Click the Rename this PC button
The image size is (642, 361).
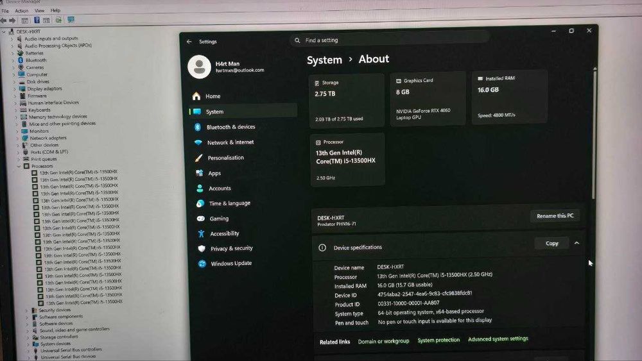(x=555, y=216)
